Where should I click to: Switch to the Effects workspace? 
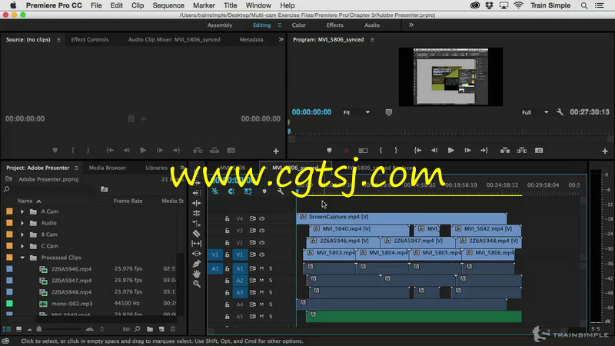tap(335, 25)
